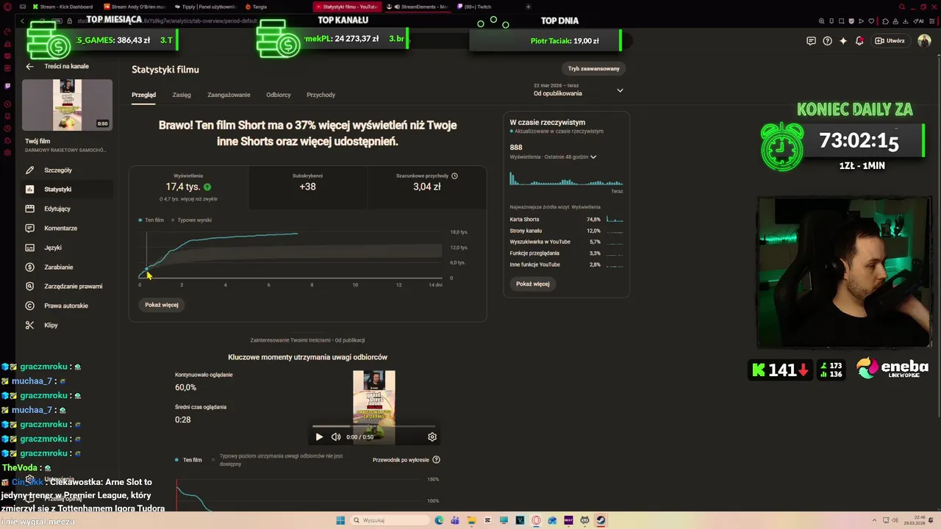This screenshot has width=941, height=529.
Task: Open Microsoft Teams taskbar icon
Action: point(455,520)
